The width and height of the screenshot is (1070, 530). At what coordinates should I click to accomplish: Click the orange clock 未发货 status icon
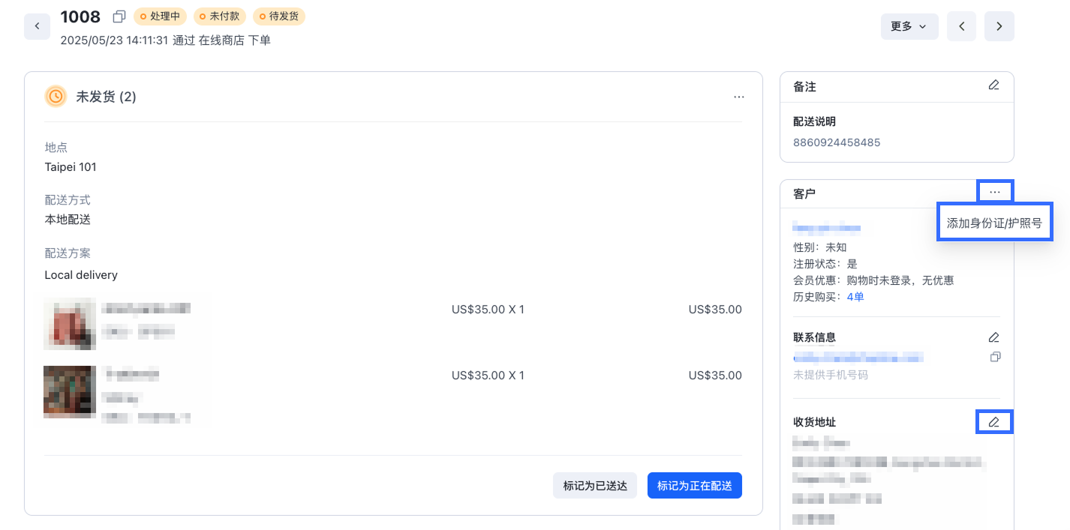tap(56, 96)
